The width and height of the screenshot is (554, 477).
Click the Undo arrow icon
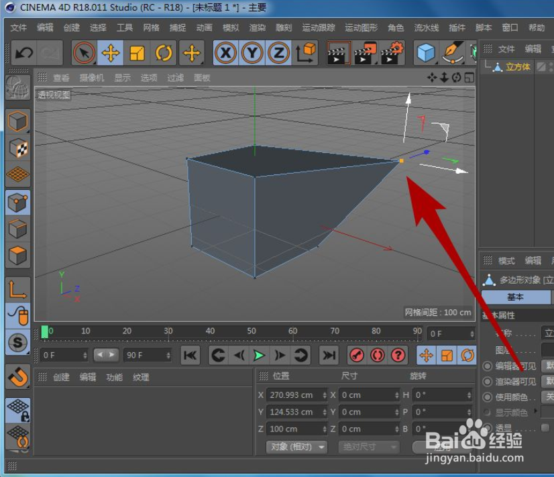click(24, 53)
